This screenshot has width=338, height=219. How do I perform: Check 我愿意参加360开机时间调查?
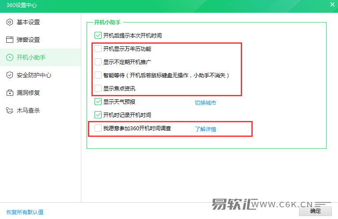[98, 128]
